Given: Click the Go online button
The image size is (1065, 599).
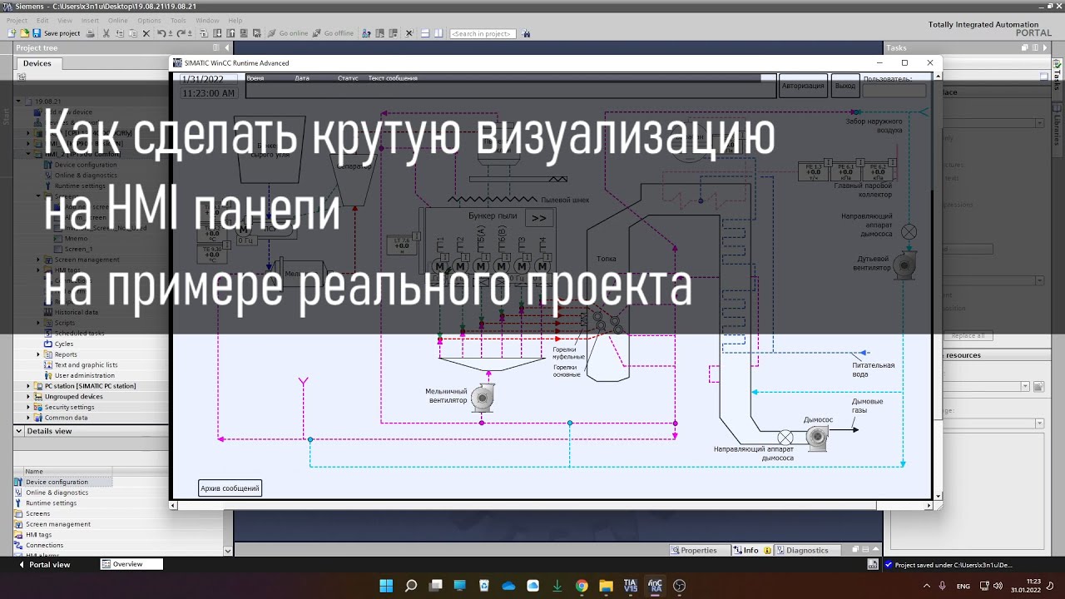Looking at the screenshot, I should click(288, 33).
